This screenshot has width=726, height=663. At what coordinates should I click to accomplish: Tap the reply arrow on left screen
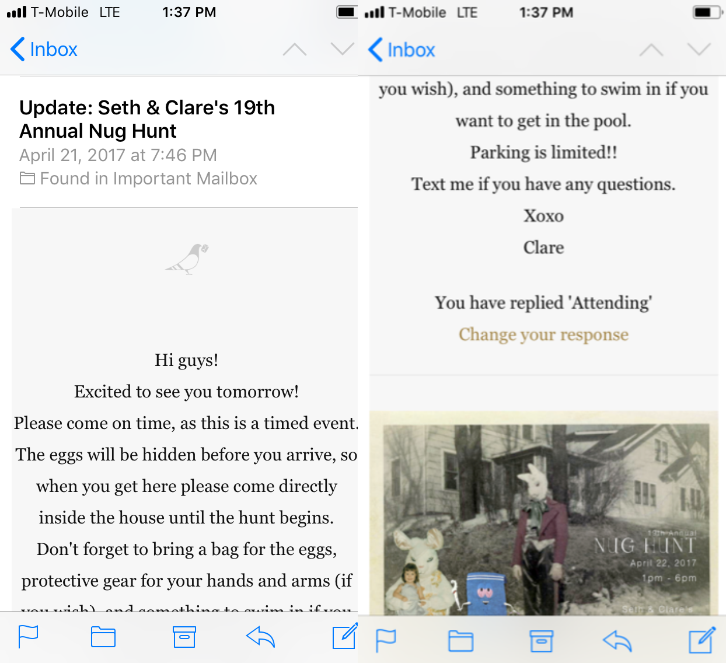tap(260, 637)
